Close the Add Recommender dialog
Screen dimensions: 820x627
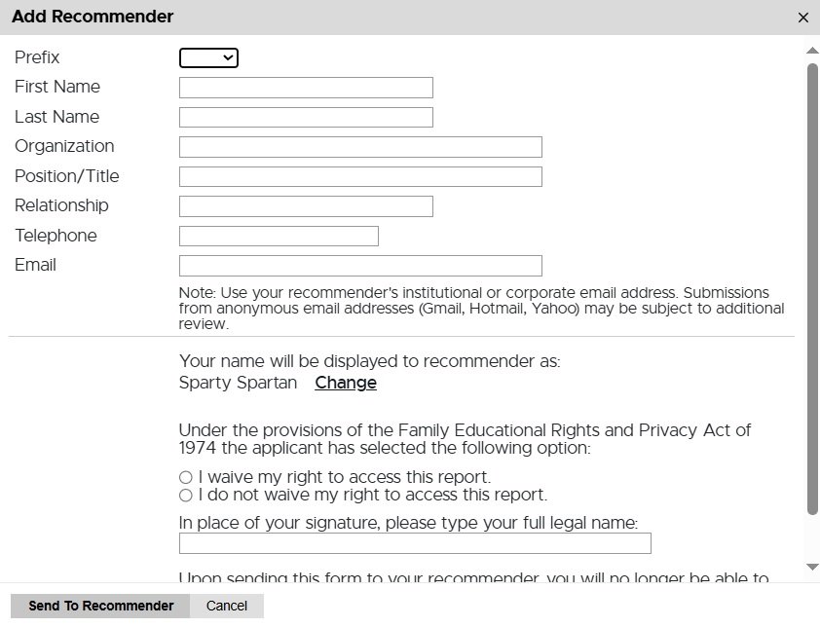pyautogui.click(x=803, y=17)
